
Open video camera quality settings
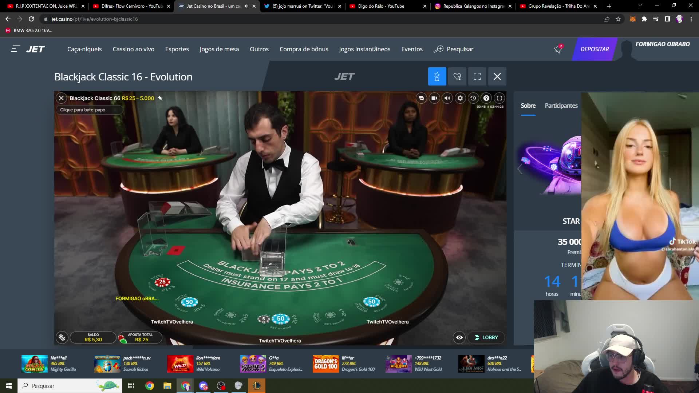pos(434,98)
